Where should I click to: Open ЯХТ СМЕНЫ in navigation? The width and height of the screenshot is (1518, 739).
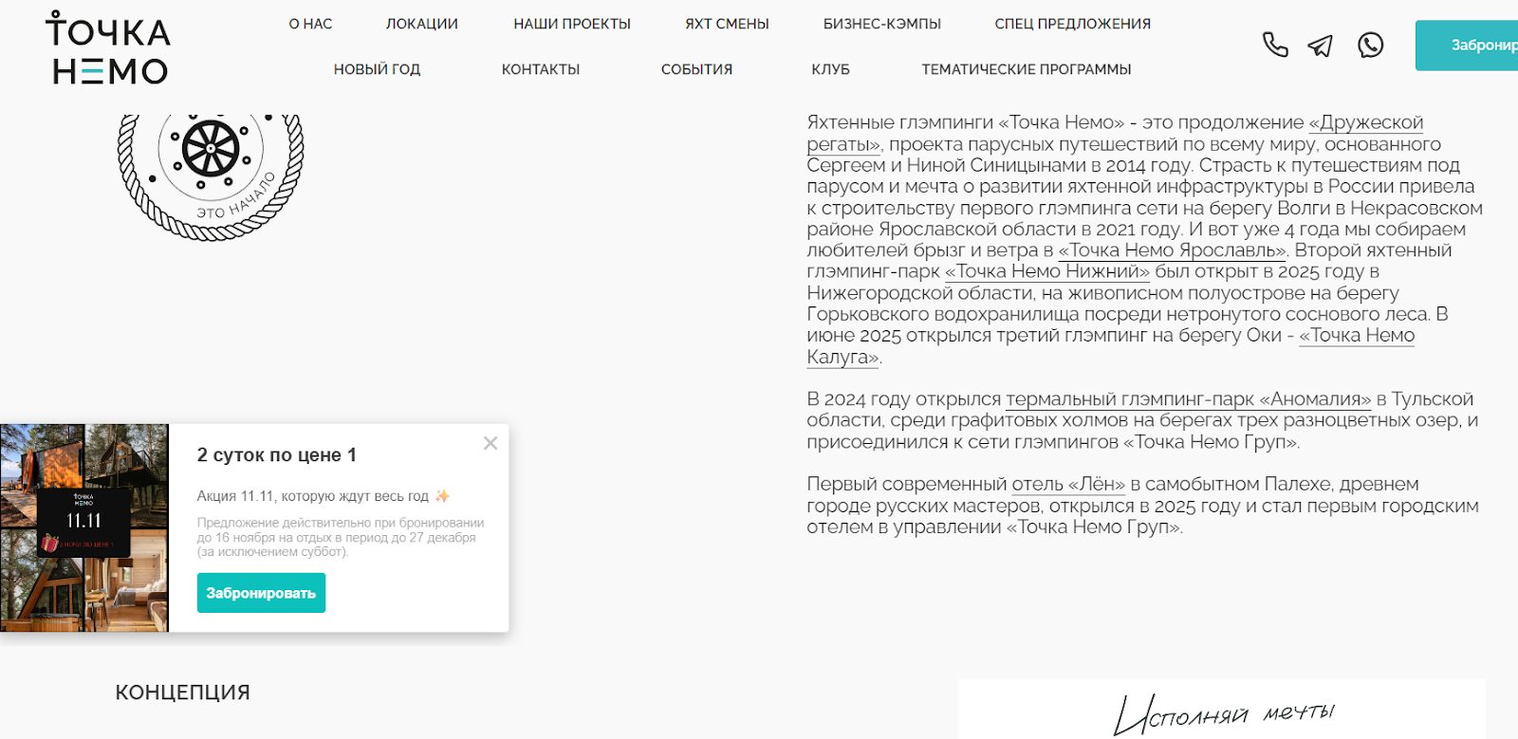[727, 24]
